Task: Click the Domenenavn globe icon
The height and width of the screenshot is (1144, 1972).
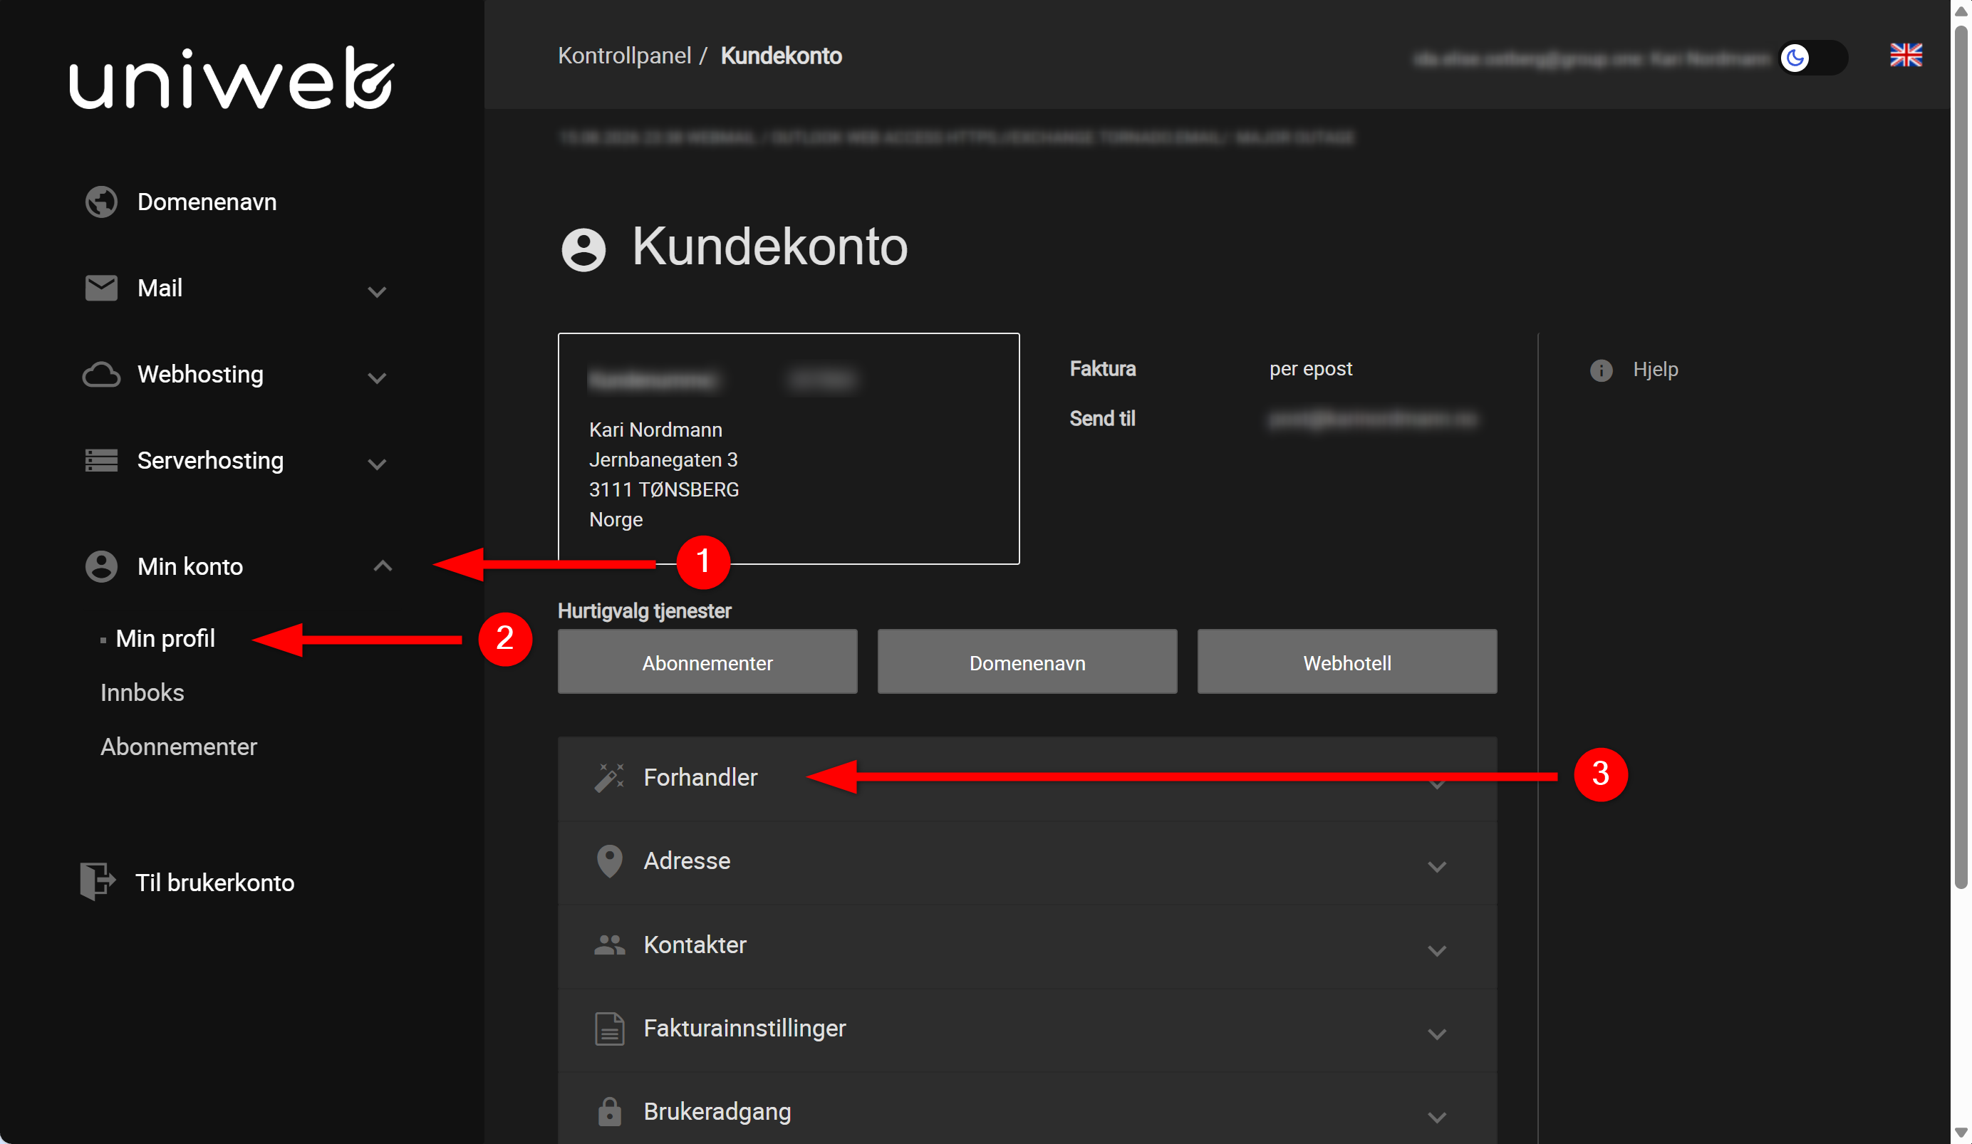Action: click(101, 202)
